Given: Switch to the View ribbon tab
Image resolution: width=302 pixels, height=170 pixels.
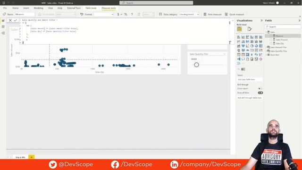Looking at the screenshot, I should pos(50,8).
